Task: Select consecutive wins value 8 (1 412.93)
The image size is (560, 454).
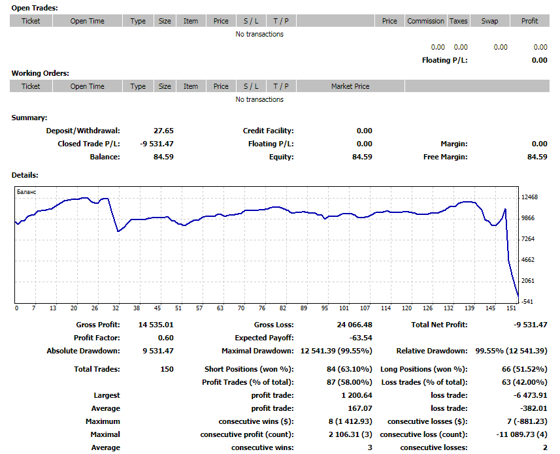Action: [x=351, y=422]
